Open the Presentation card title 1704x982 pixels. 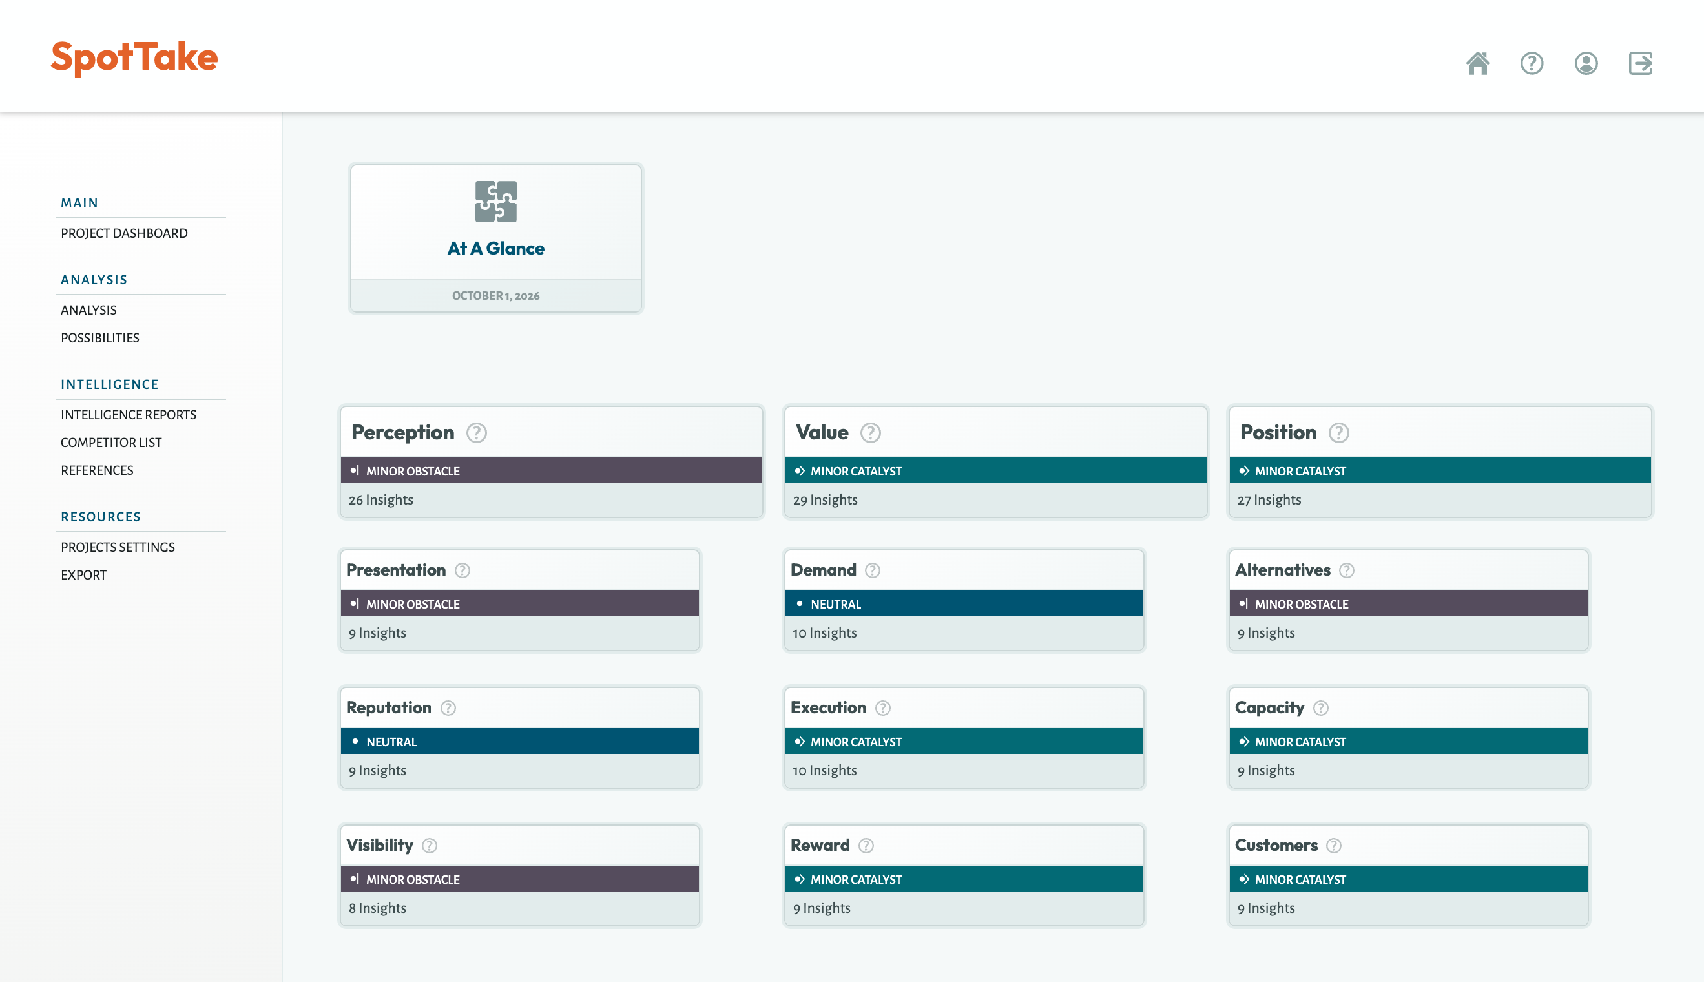[396, 570]
